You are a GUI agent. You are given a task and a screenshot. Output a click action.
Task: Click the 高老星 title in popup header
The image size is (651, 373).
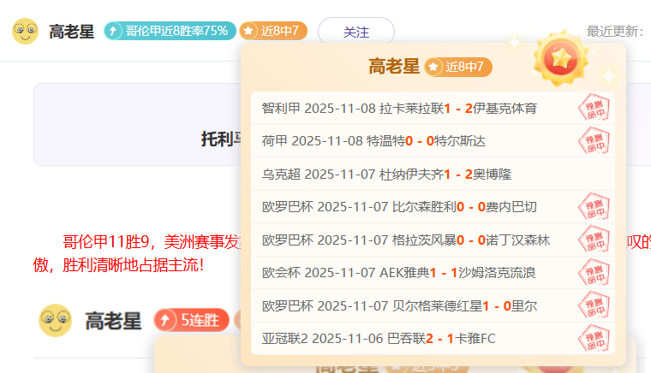pos(394,67)
